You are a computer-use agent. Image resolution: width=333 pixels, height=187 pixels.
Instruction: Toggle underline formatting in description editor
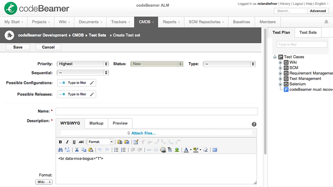pyautogui.click(x=74, y=142)
